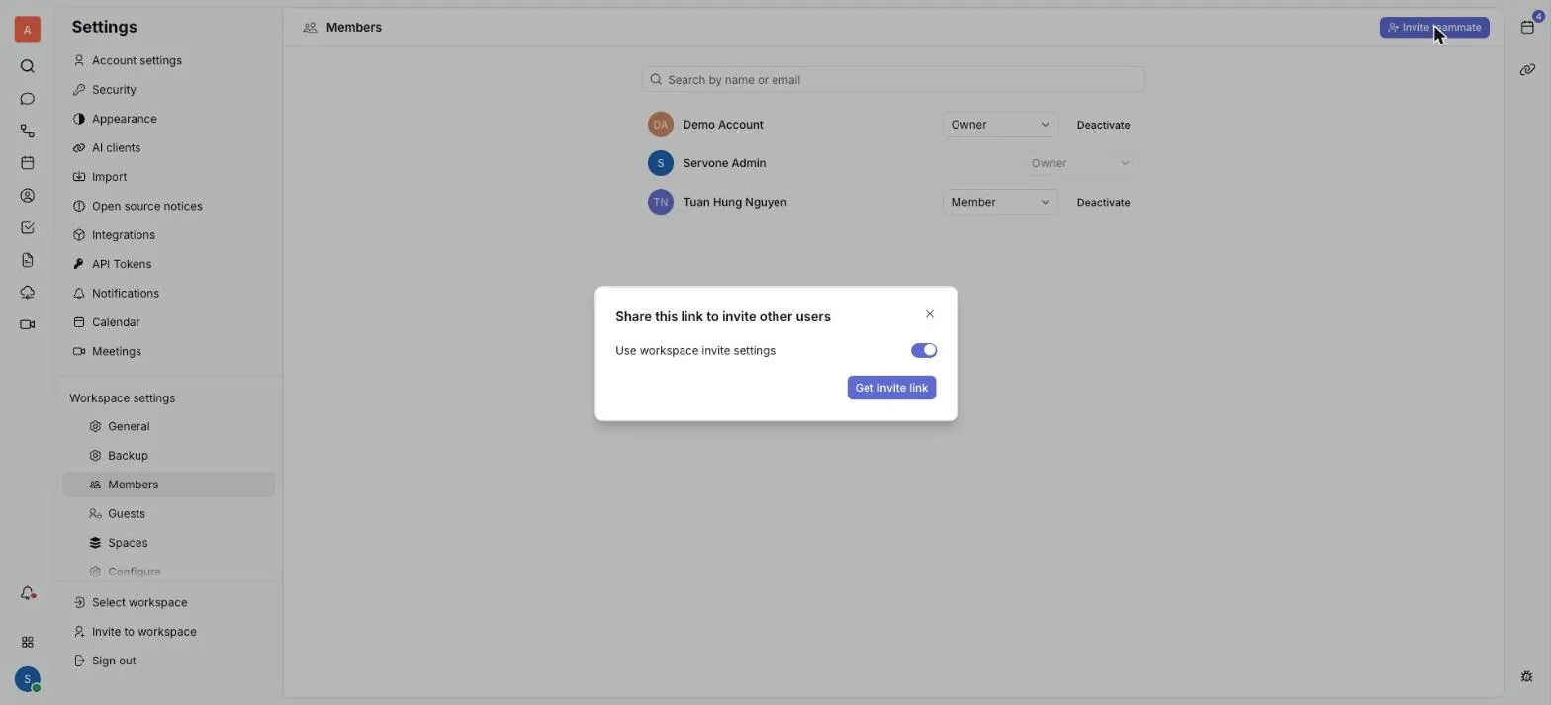Open the top-right calendar with badge
The height and width of the screenshot is (705, 1551).
[1528, 26]
